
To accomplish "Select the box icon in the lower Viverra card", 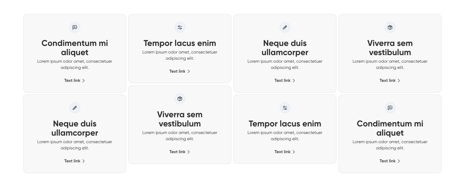I will tap(180, 99).
